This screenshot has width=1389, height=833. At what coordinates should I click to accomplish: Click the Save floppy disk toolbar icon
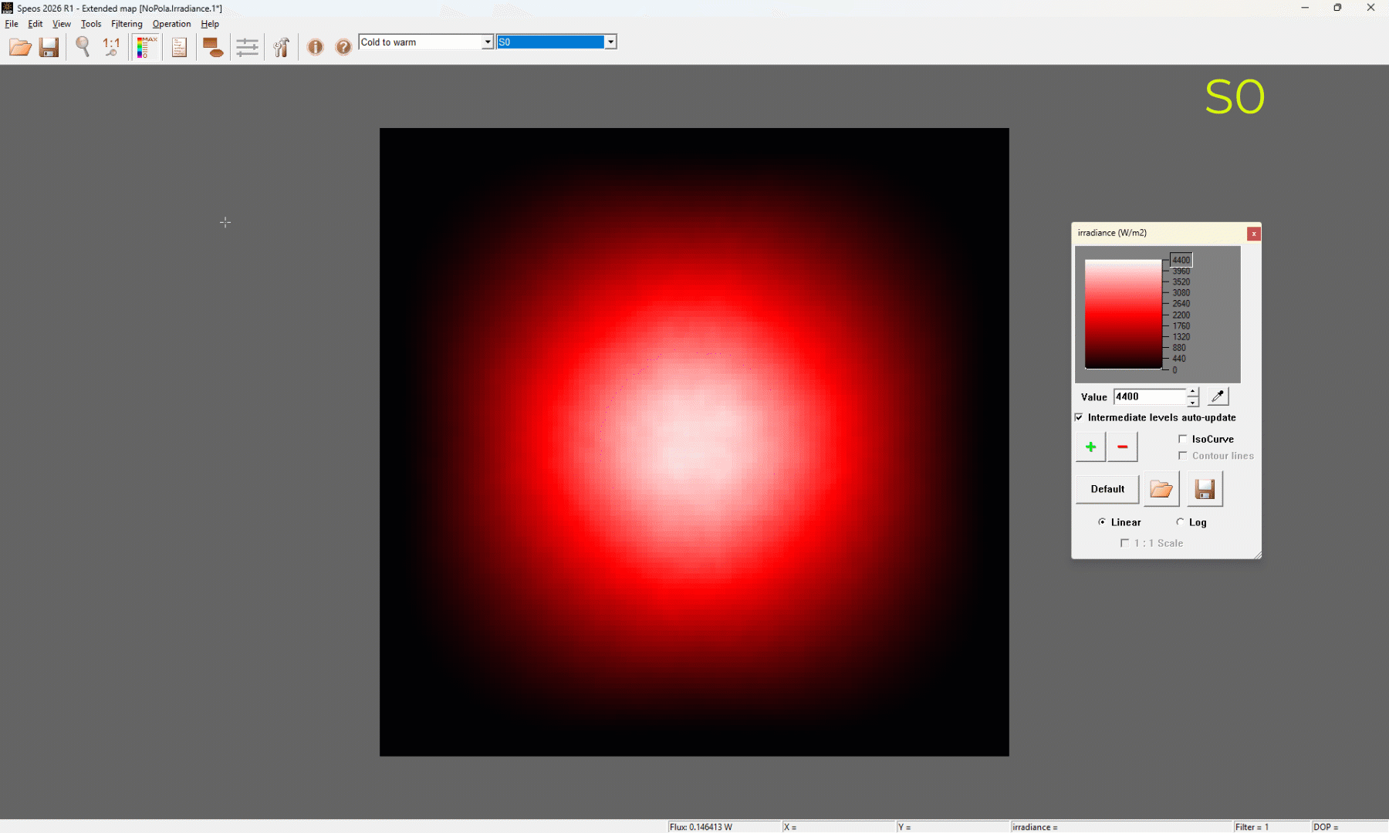(x=49, y=47)
